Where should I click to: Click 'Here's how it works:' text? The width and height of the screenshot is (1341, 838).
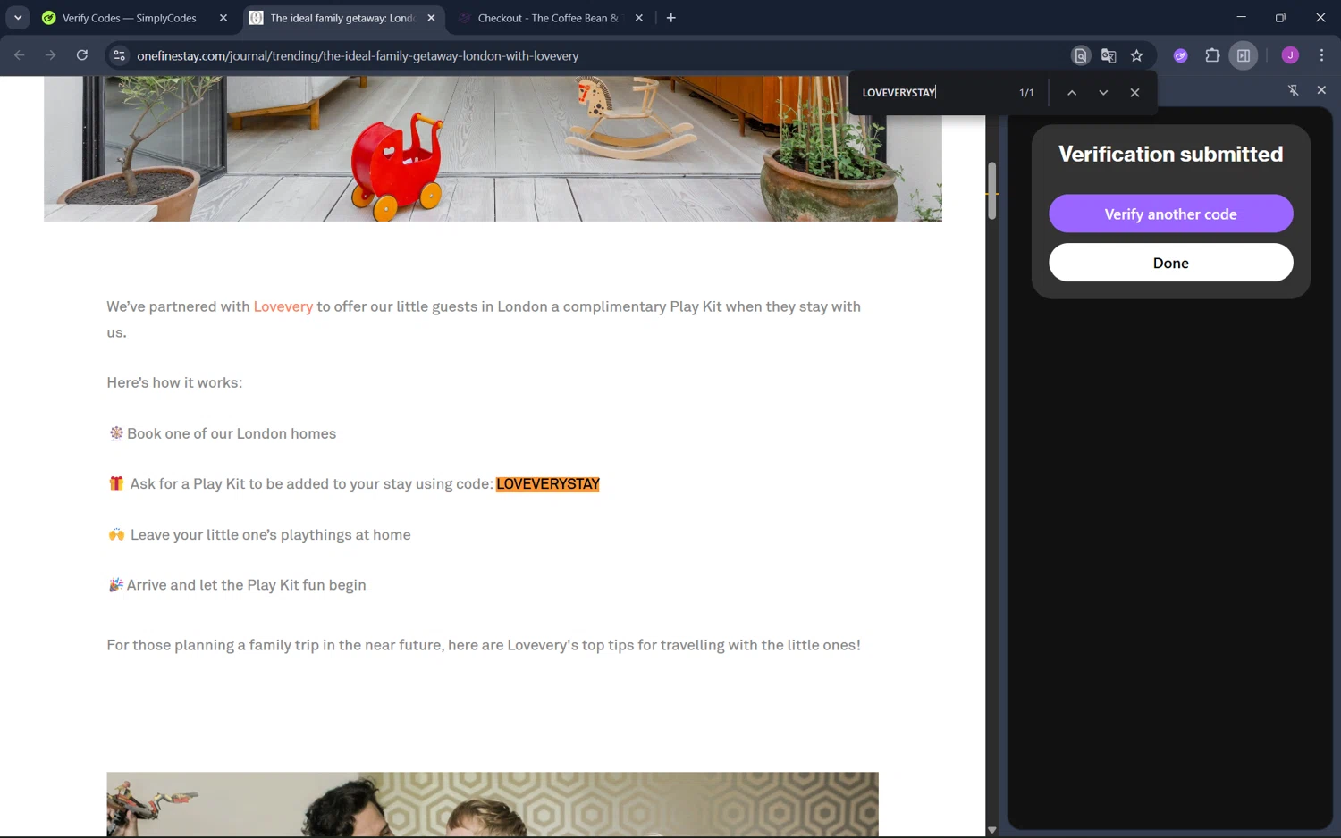point(174,382)
